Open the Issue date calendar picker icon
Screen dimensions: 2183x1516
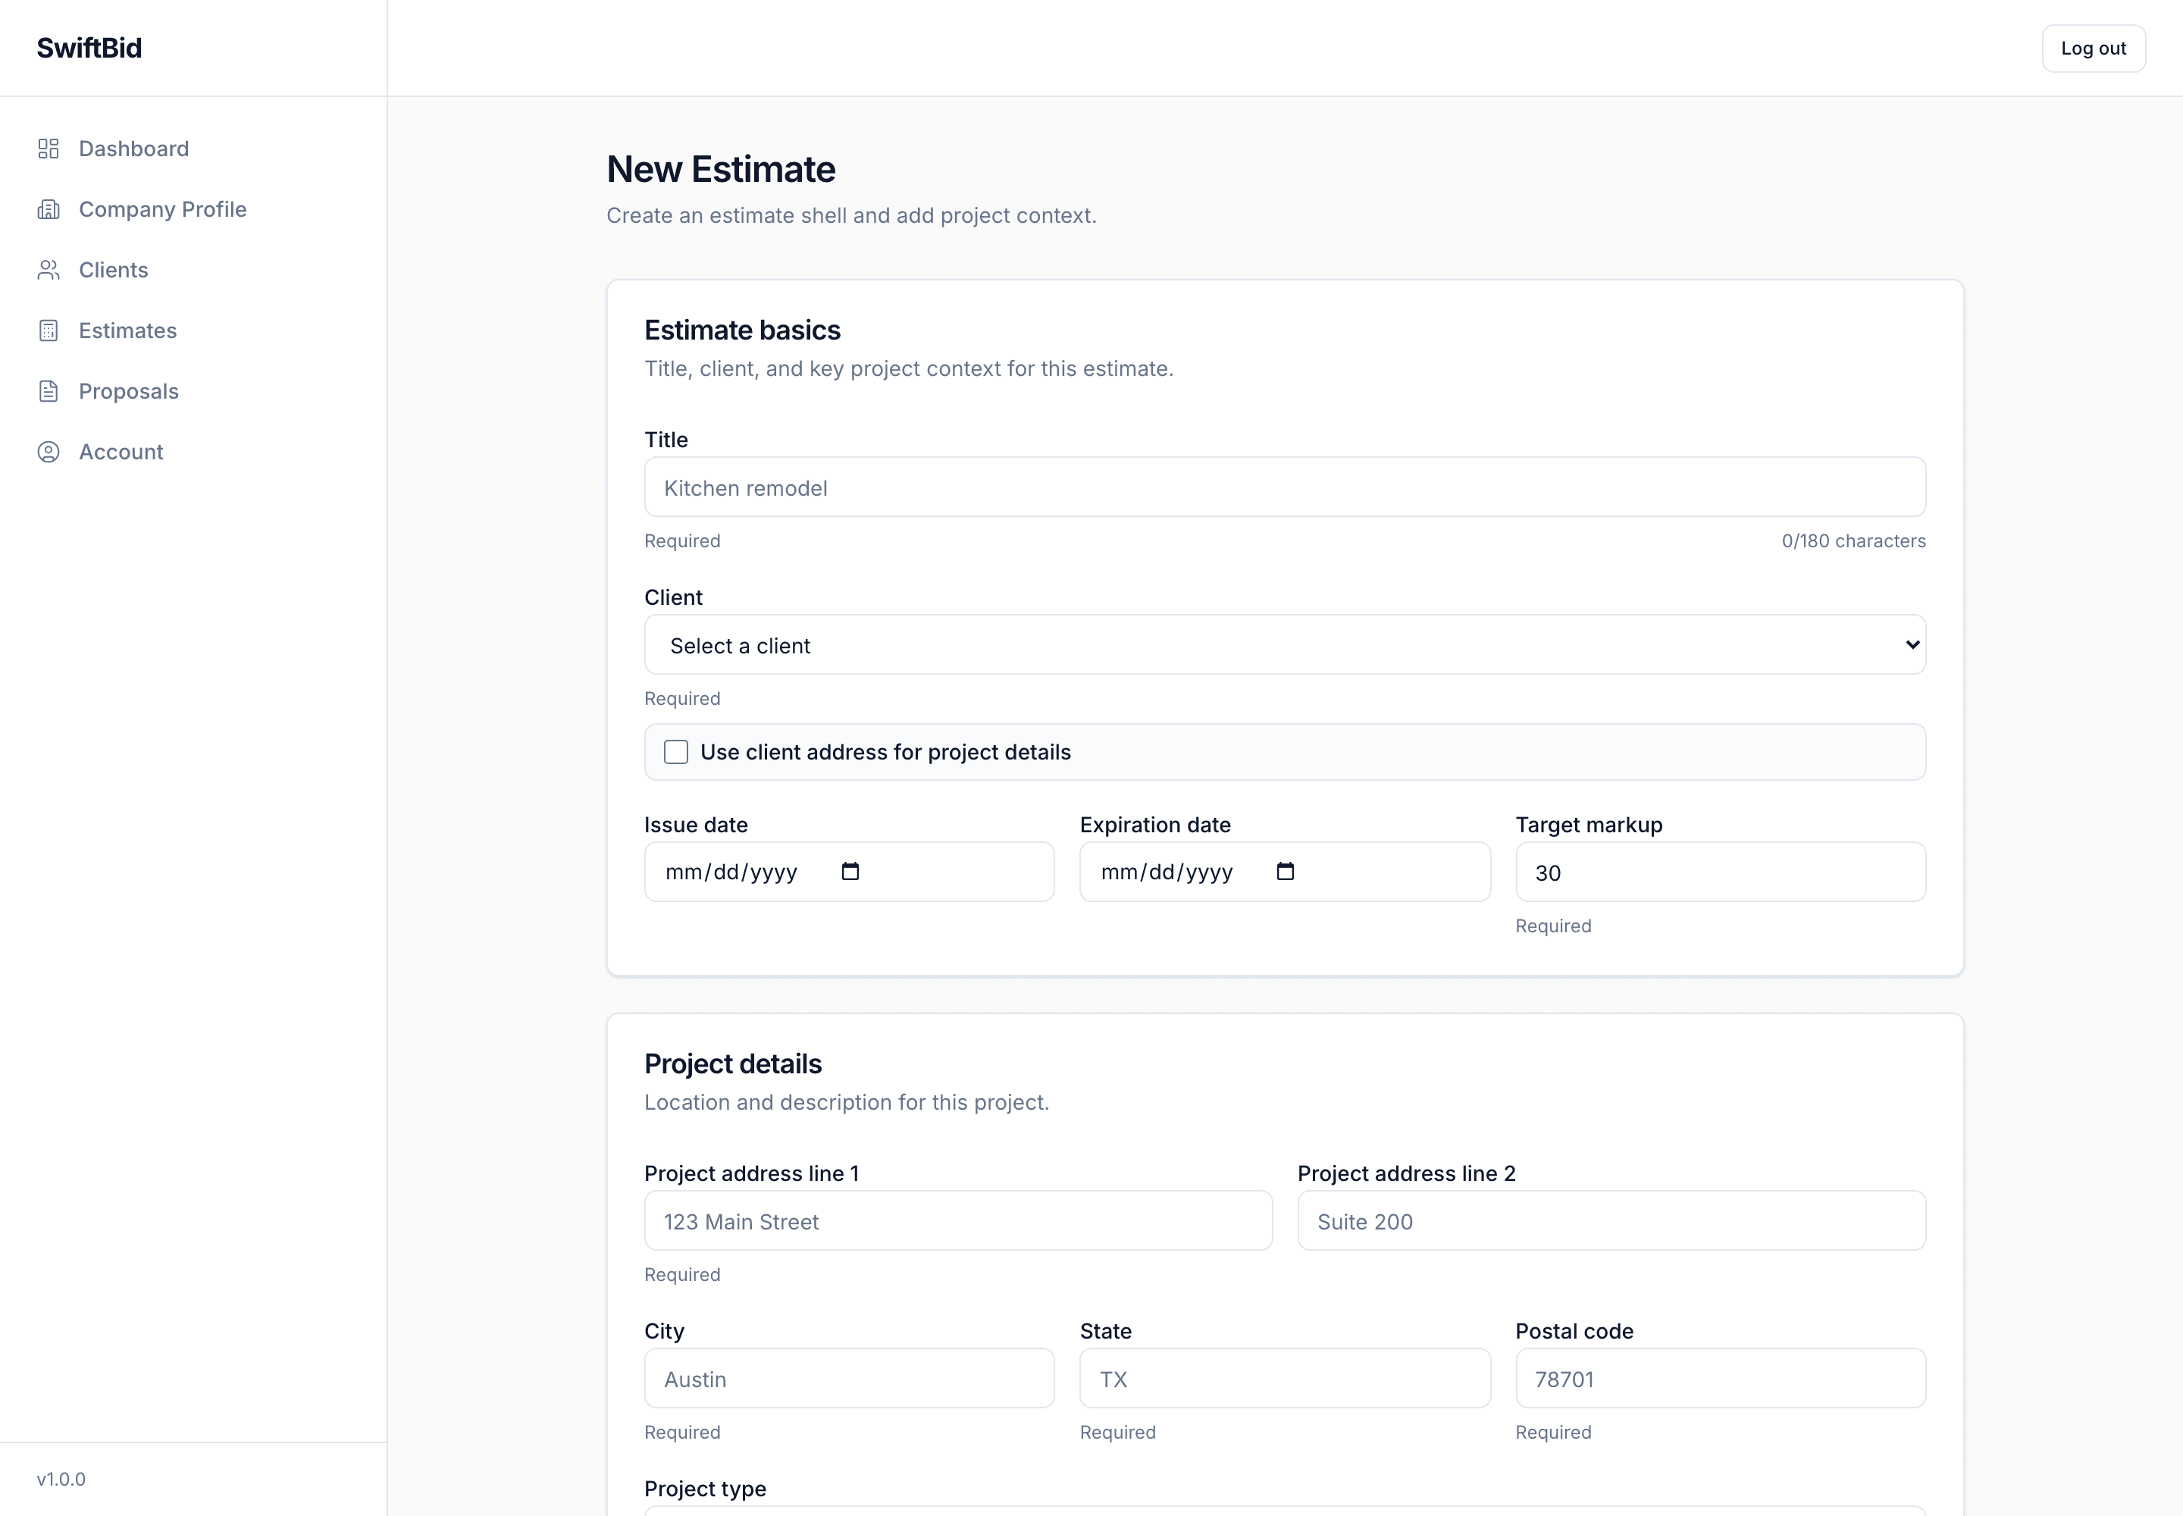click(x=850, y=871)
